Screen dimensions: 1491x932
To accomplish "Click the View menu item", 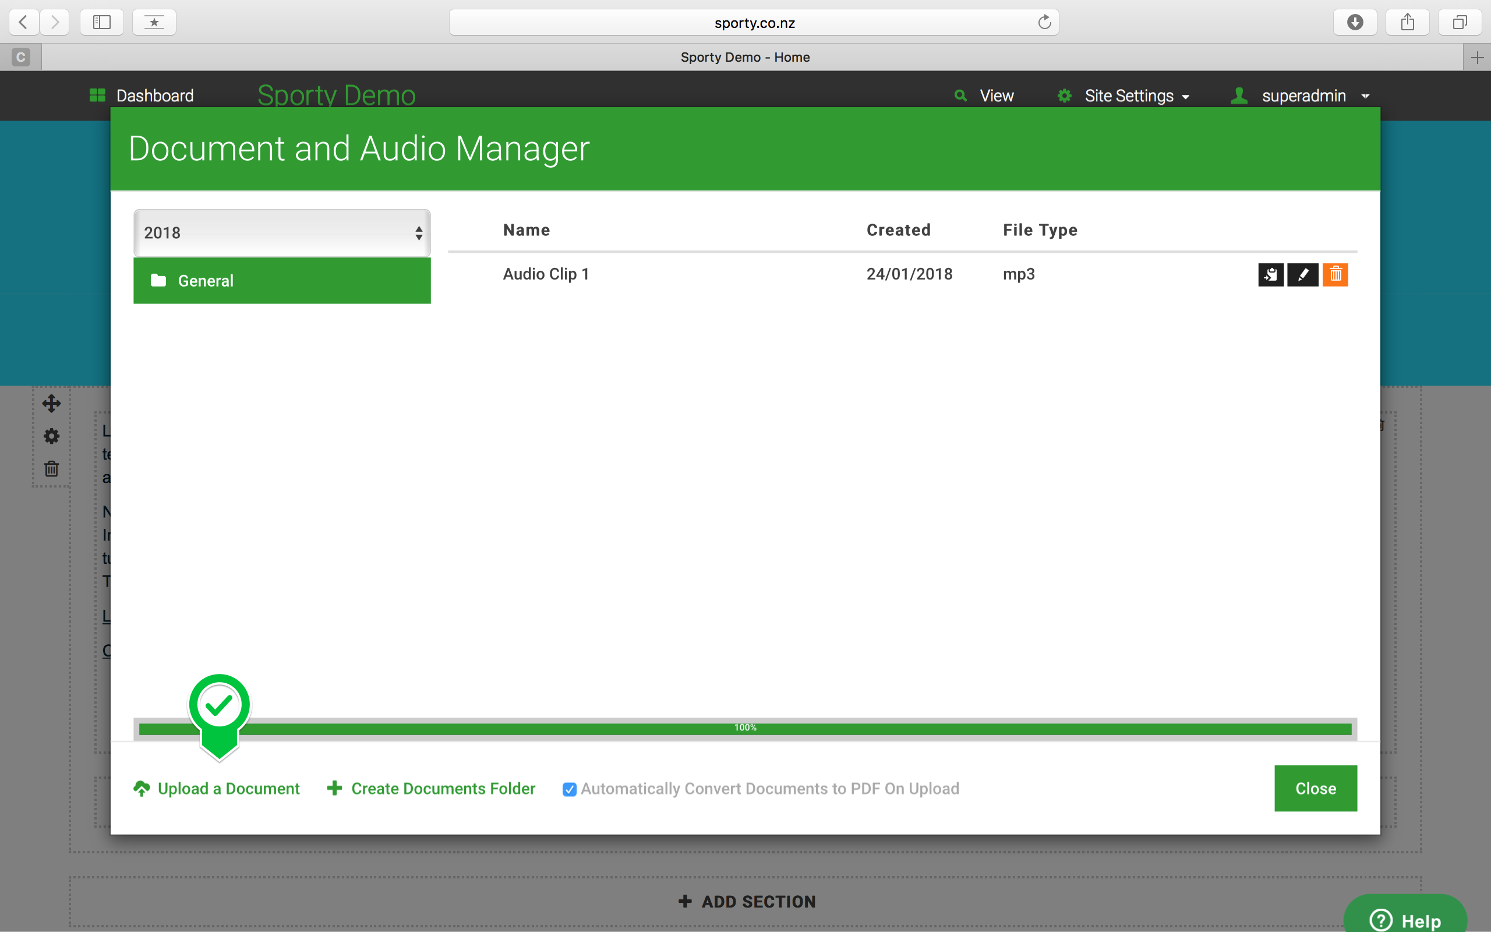I will [x=984, y=96].
